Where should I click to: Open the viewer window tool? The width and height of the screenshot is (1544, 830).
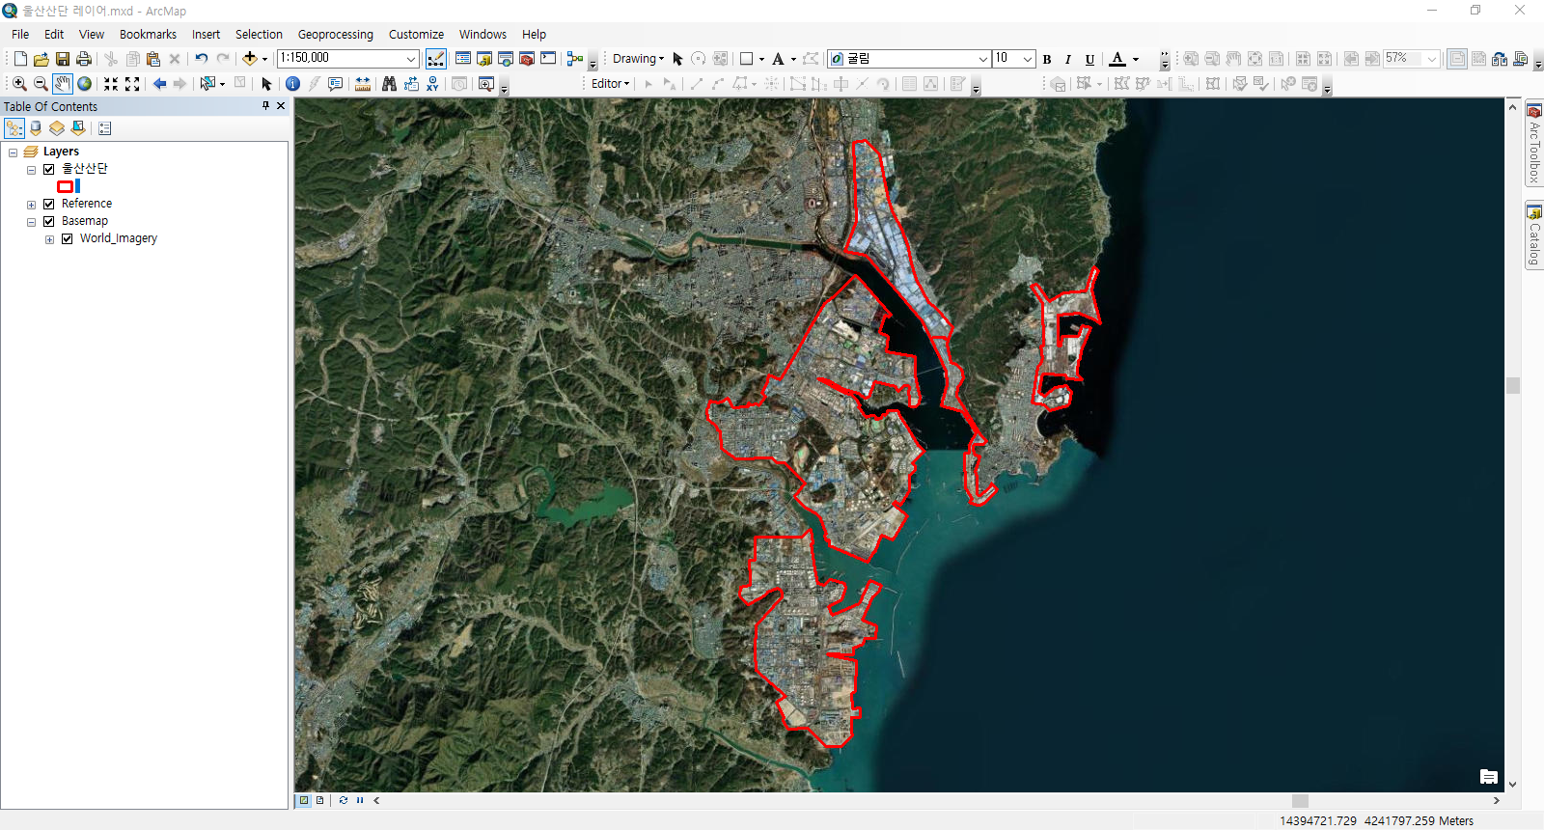(486, 84)
